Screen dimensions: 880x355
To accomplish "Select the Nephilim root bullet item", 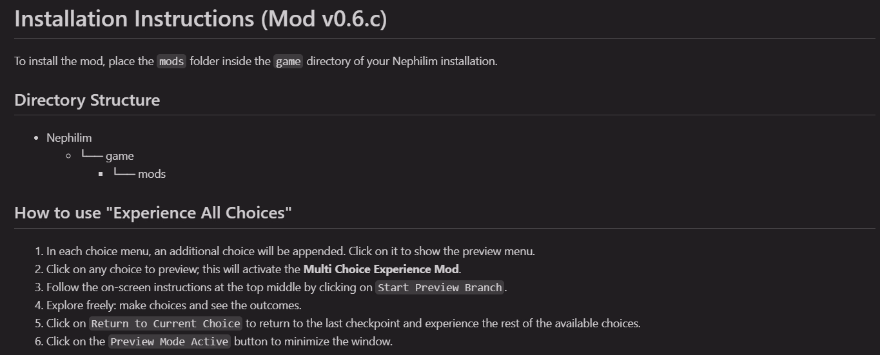I will click(69, 138).
